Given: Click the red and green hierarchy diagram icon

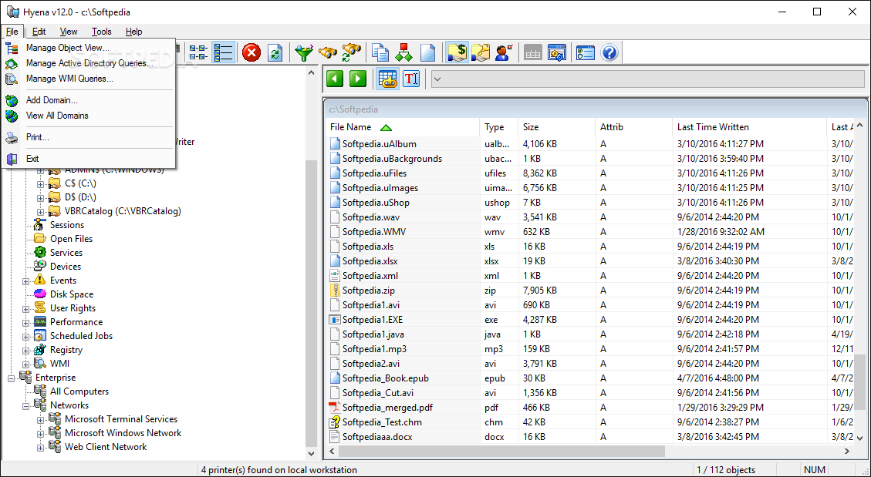Looking at the screenshot, I should (x=403, y=52).
